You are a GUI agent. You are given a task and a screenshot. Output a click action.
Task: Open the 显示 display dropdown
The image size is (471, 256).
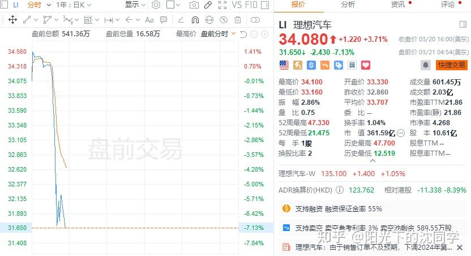(135, 5)
